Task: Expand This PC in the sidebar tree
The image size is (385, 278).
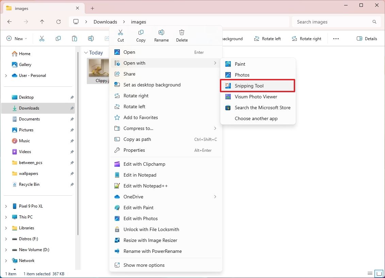Action: (x=5, y=217)
